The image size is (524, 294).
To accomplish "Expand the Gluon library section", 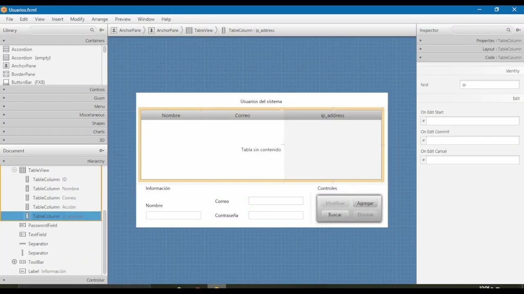I will point(4,98).
